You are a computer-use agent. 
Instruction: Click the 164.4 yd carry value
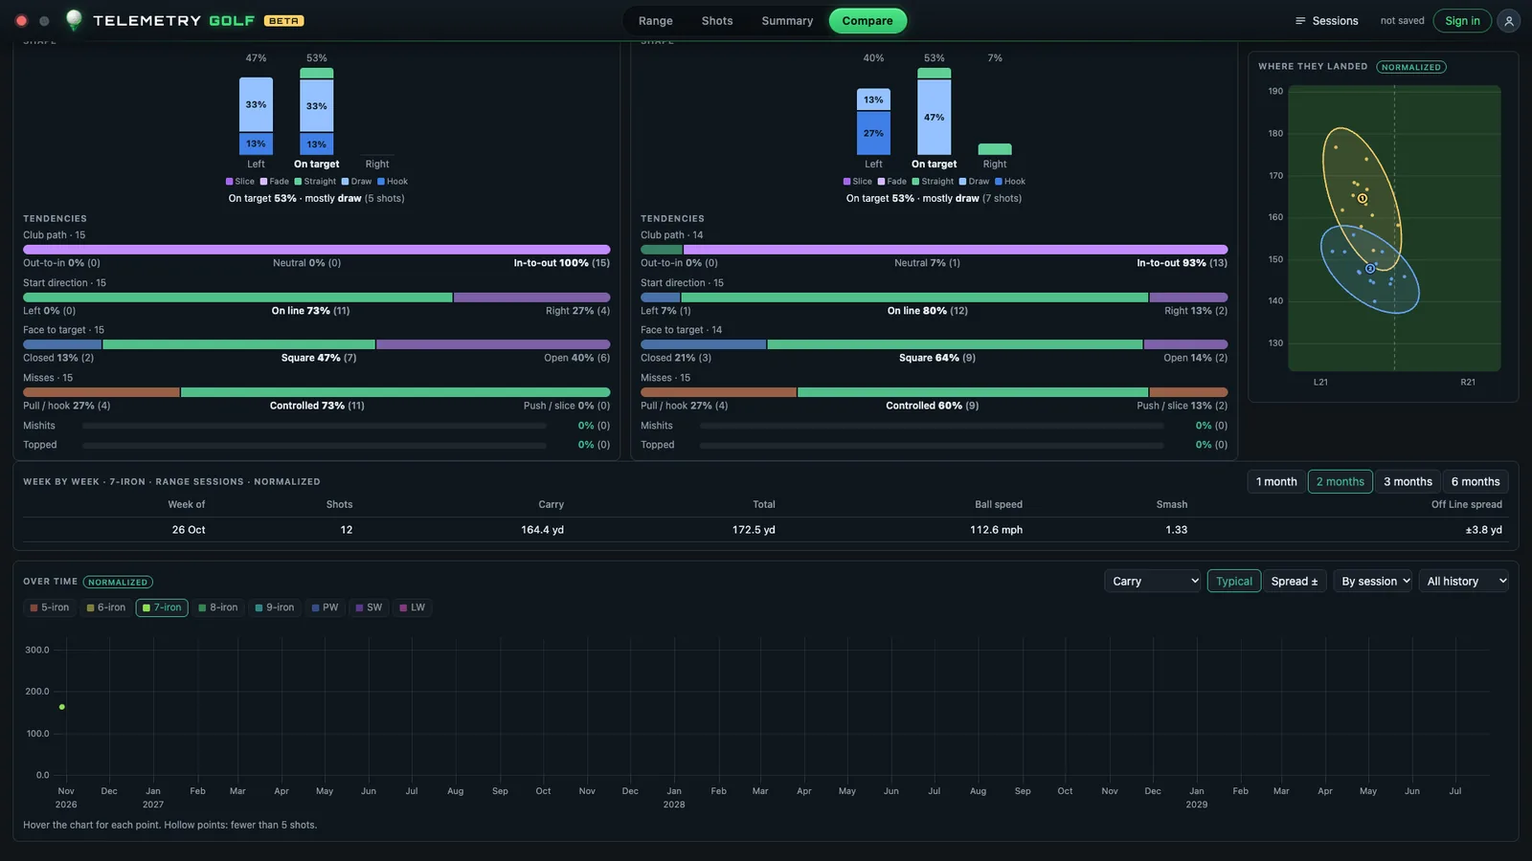click(x=542, y=530)
